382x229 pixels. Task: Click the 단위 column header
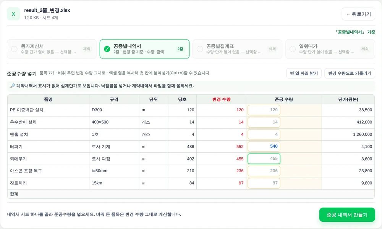click(154, 99)
